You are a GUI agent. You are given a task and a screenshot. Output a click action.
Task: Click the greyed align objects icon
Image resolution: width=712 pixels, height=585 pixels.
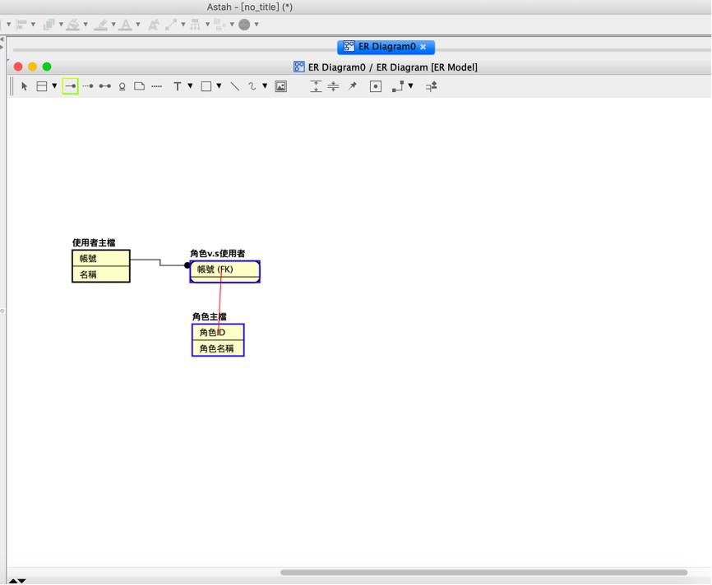(x=21, y=25)
